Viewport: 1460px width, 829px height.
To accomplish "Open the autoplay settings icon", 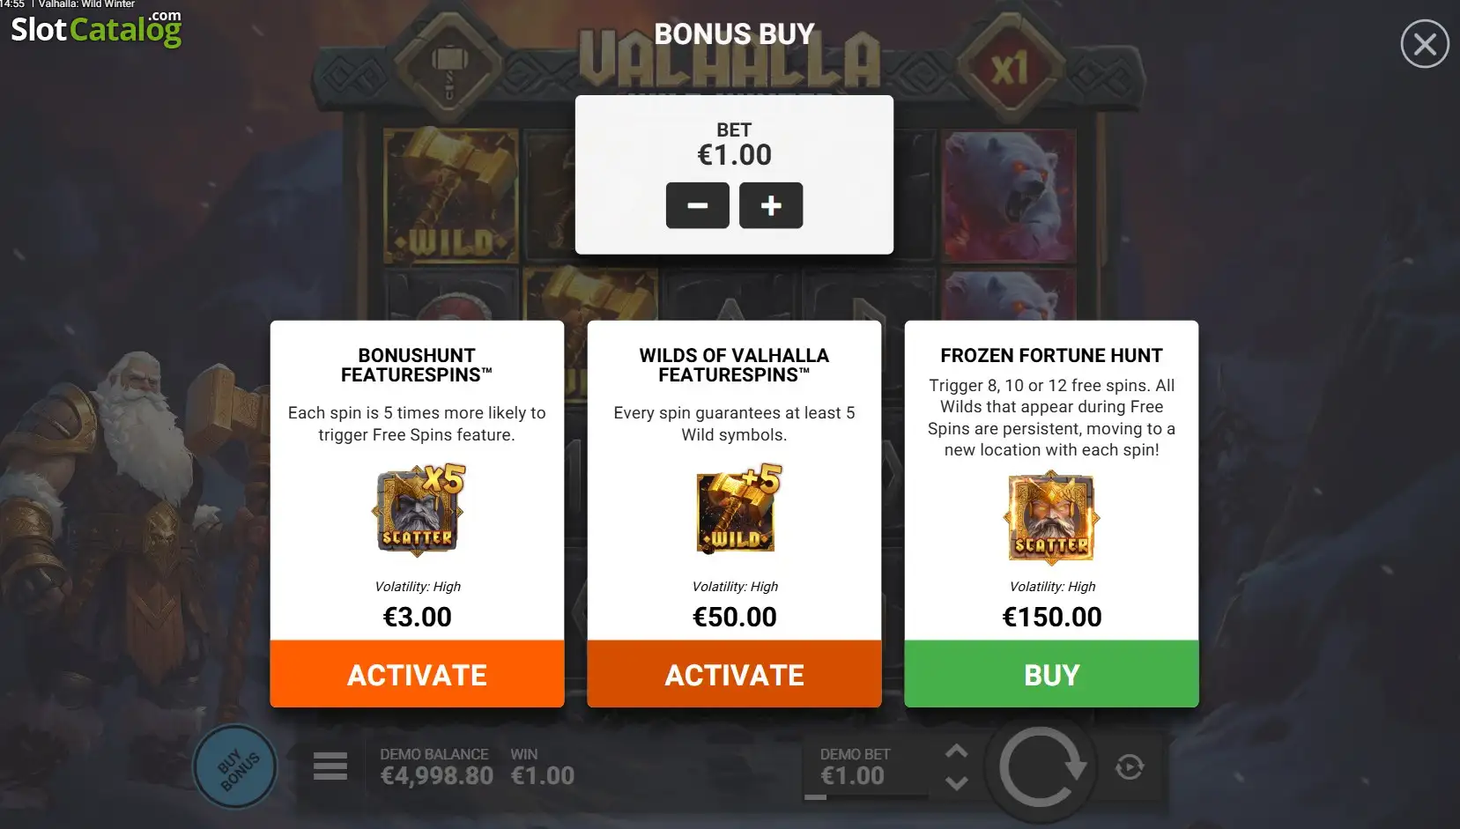I will (x=1130, y=767).
